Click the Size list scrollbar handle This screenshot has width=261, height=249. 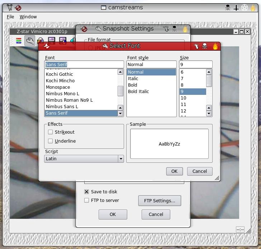209,81
